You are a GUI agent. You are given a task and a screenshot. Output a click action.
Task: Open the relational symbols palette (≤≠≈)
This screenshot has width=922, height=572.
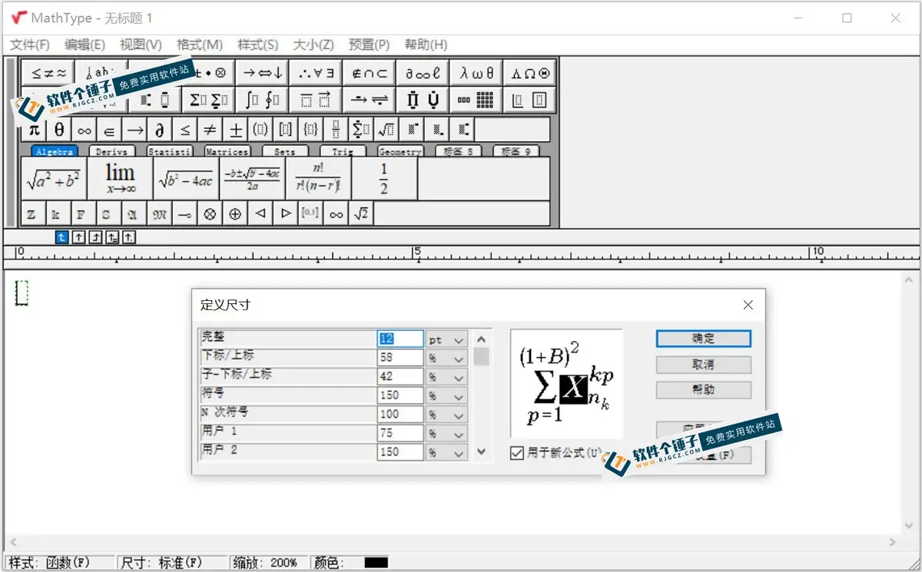pyautogui.click(x=48, y=73)
